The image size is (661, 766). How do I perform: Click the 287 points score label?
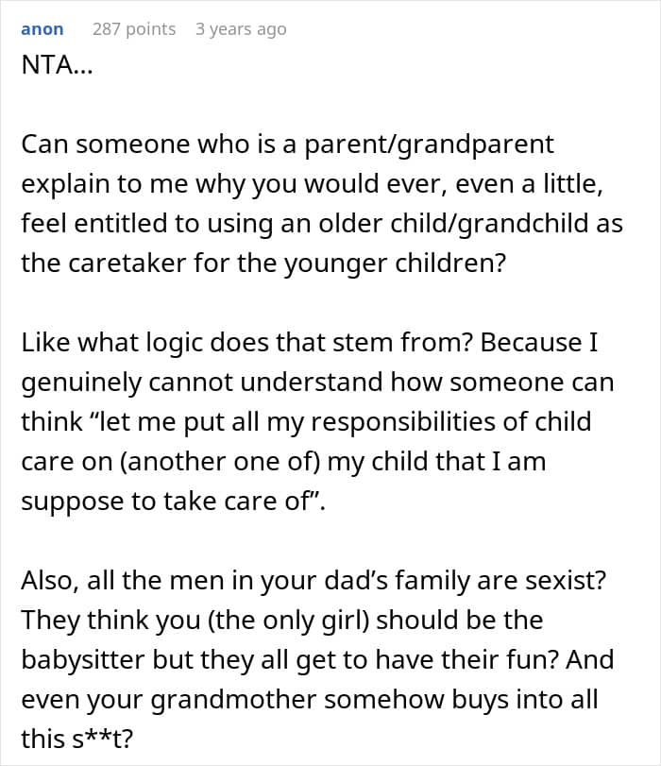[134, 29]
